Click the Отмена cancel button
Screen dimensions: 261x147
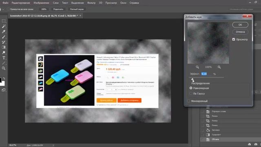tap(240, 32)
